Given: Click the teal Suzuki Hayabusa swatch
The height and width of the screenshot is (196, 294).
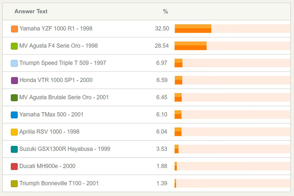Looking at the screenshot, I should [14, 149].
